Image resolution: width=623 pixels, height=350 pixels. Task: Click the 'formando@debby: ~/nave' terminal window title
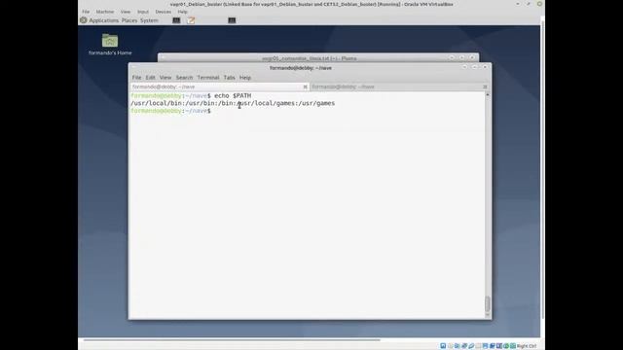click(301, 68)
